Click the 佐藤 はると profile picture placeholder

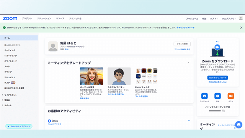53,46
